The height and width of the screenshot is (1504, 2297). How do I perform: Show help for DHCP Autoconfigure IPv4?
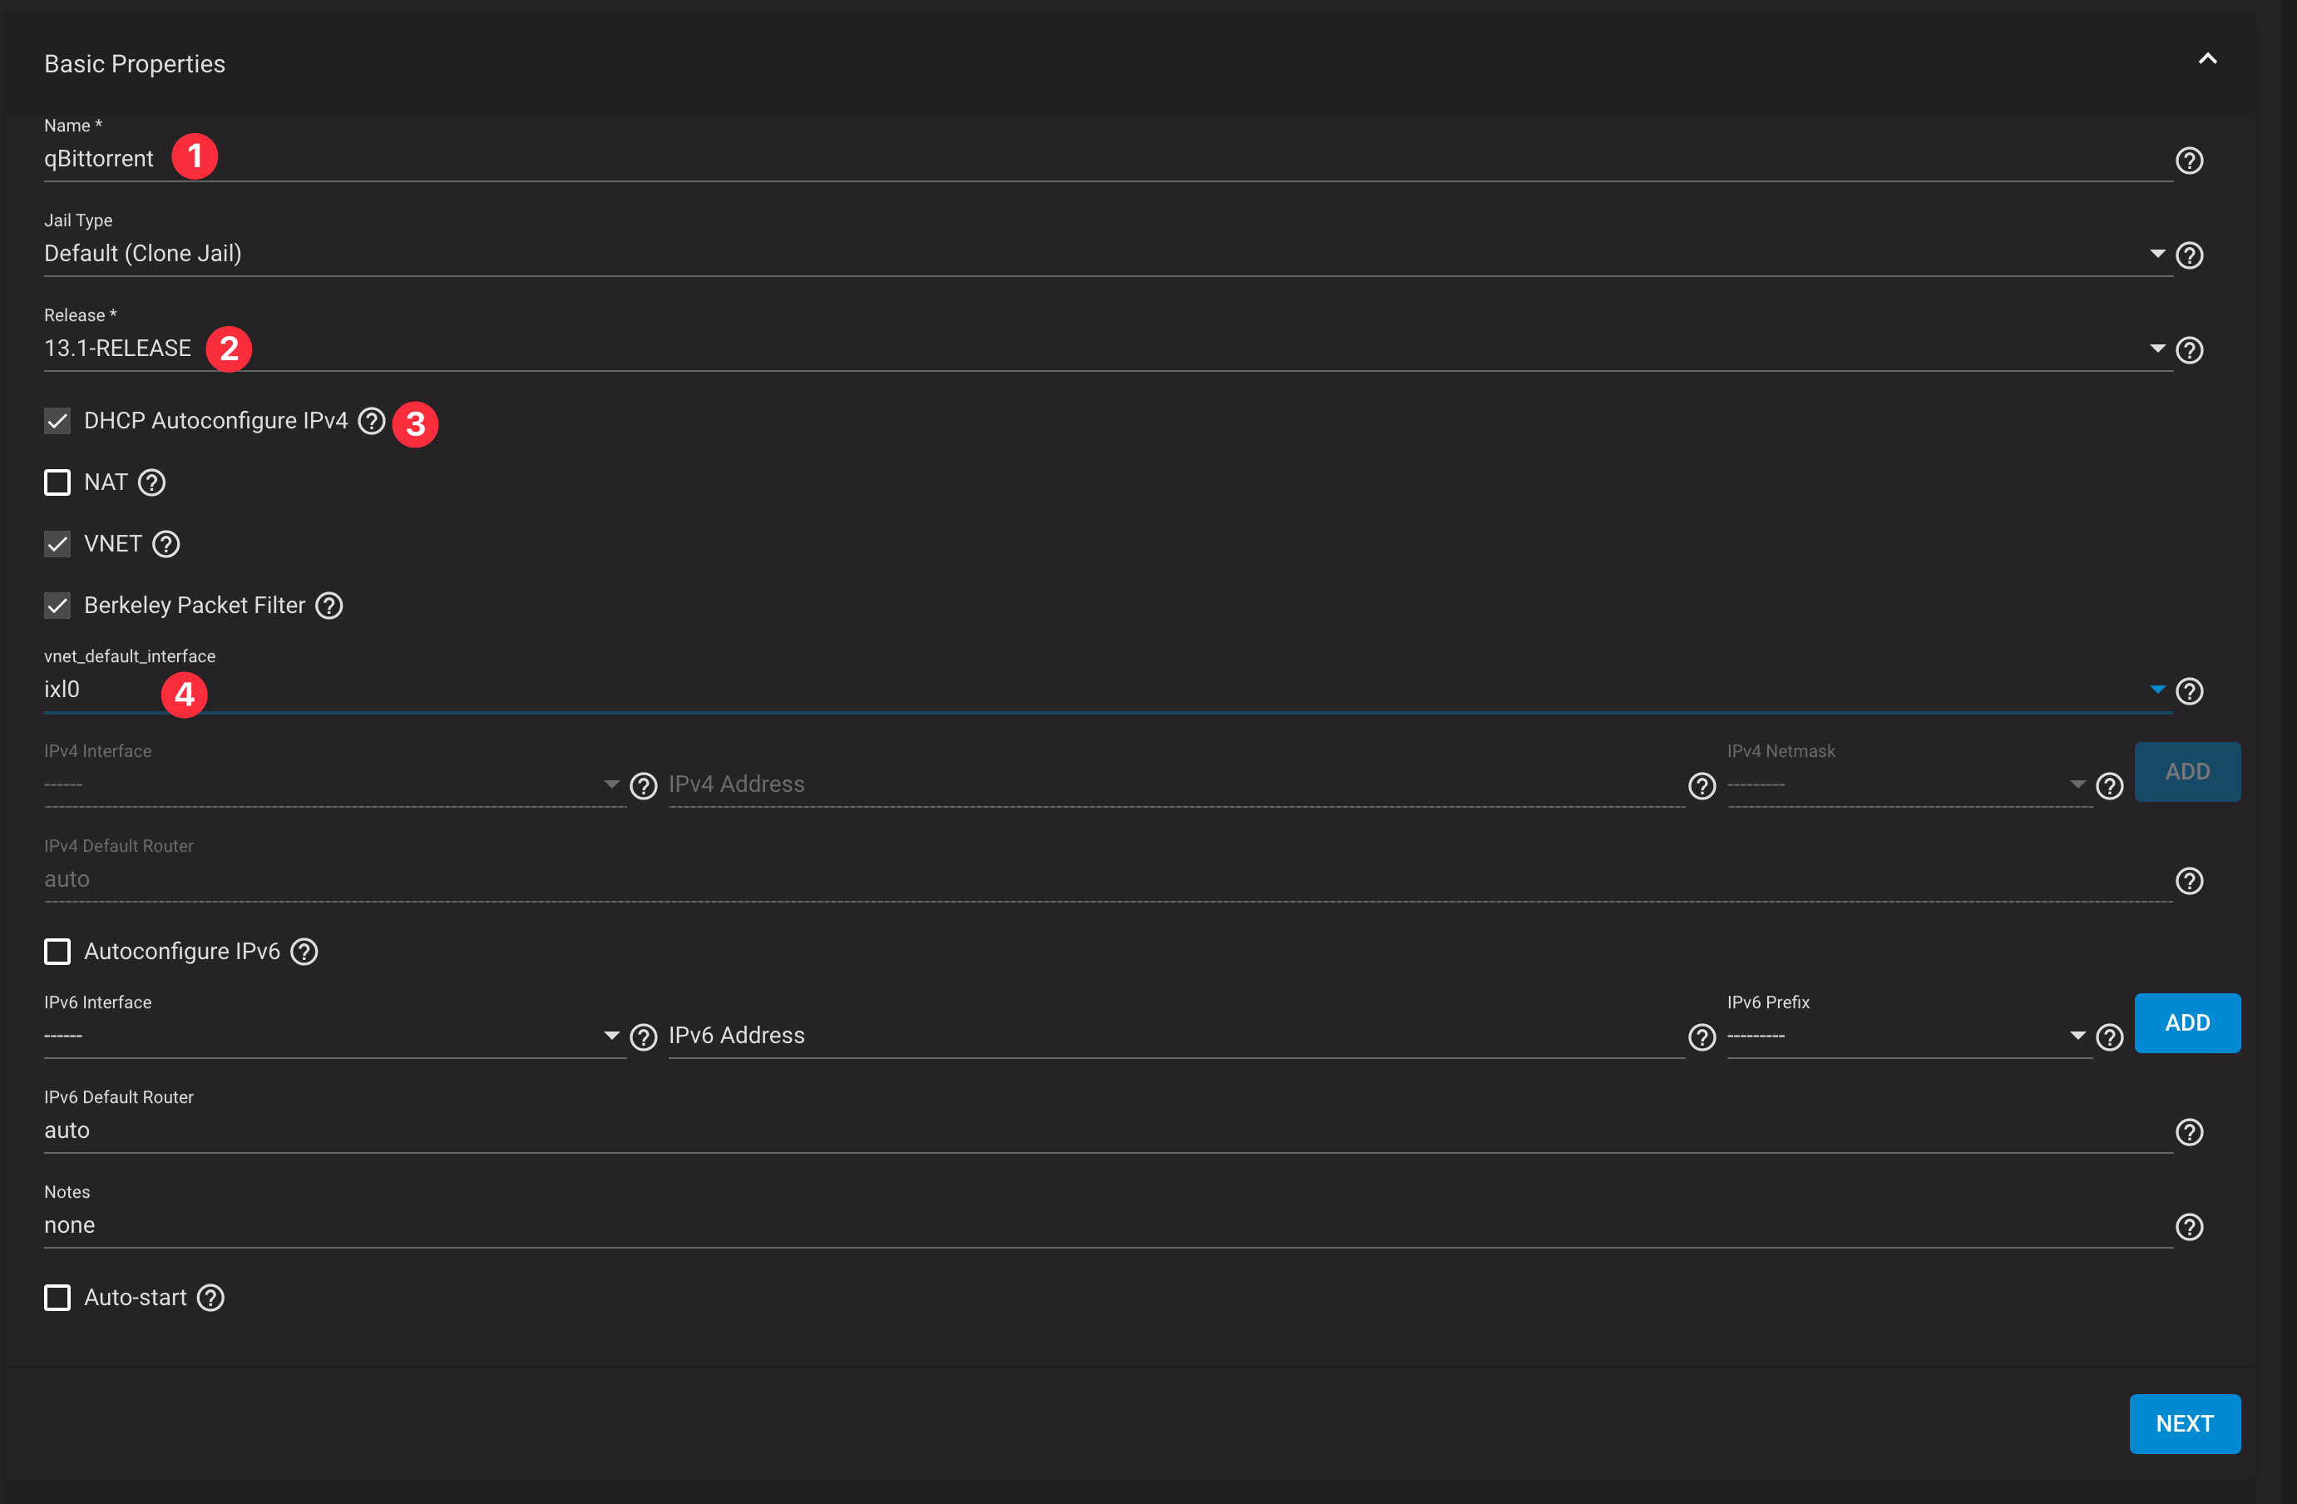coord(372,421)
